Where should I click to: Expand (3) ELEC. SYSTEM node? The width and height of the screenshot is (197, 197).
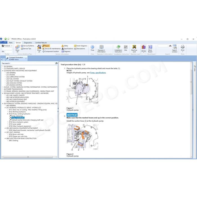(x=3, y=87)
